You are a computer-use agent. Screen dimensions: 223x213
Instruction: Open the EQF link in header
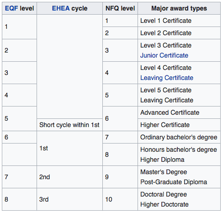(11, 8)
